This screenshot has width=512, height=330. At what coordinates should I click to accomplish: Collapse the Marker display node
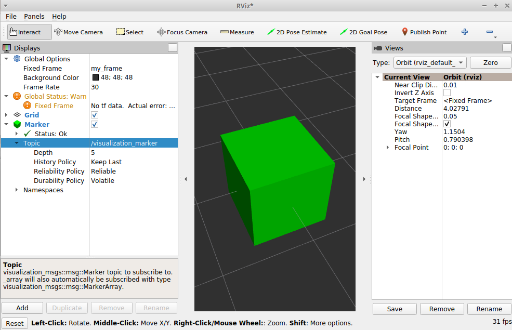[x=6, y=124]
